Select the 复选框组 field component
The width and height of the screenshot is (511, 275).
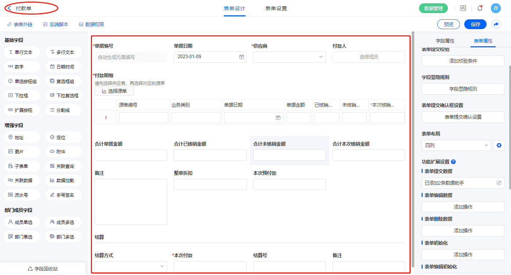63,82
